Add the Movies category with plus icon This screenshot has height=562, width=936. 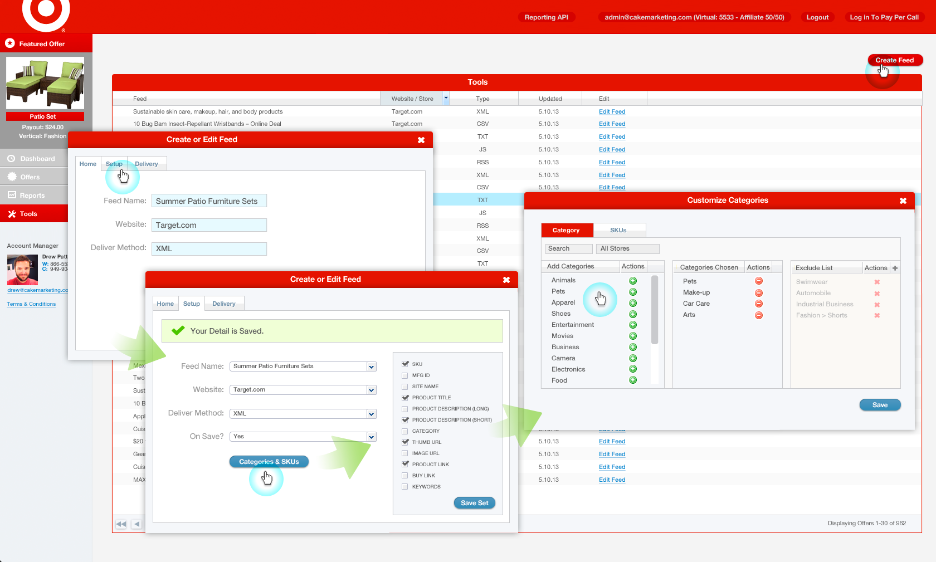tap(633, 336)
